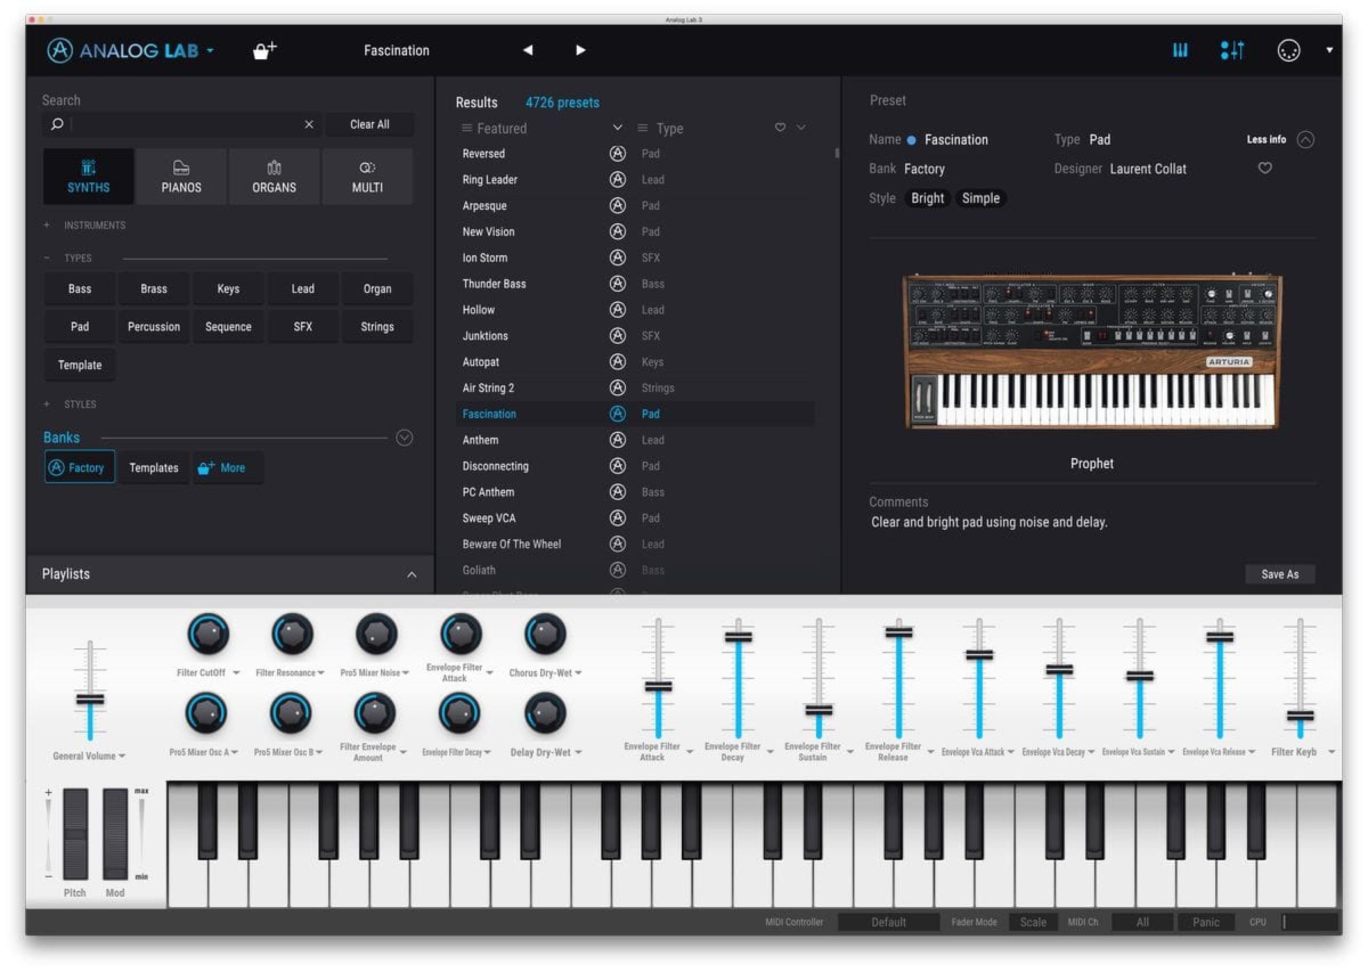This screenshot has height=972, width=1368.
Task: Clear the search field X icon
Action: 309,124
